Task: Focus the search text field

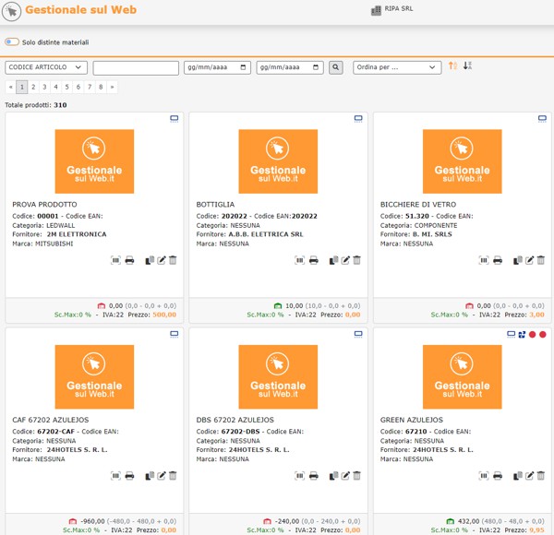Action: pyautogui.click(x=136, y=67)
